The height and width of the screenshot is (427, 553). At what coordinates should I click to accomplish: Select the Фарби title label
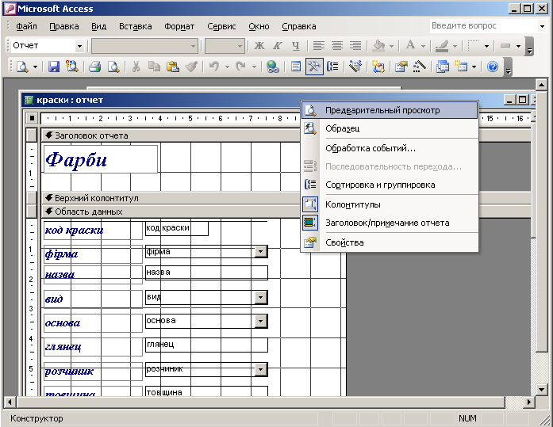(x=101, y=159)
